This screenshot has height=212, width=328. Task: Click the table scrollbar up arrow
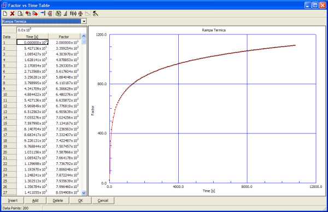pyautogui.click(x=84, y=36)
